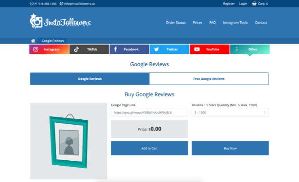Click the Reviews + 5 Stars Quantity label
Screen dimensions: 299x182
tap(224, 105)
